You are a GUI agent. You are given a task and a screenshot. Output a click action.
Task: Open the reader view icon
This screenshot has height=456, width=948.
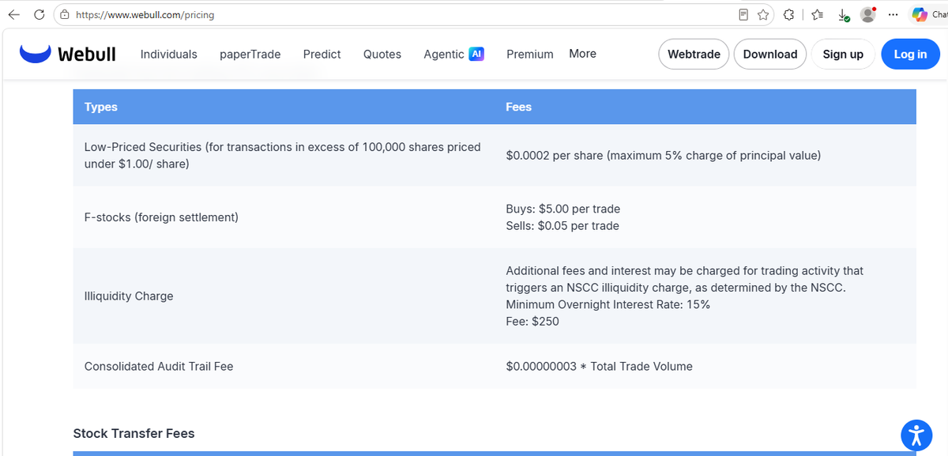click(x=743, y=15)
